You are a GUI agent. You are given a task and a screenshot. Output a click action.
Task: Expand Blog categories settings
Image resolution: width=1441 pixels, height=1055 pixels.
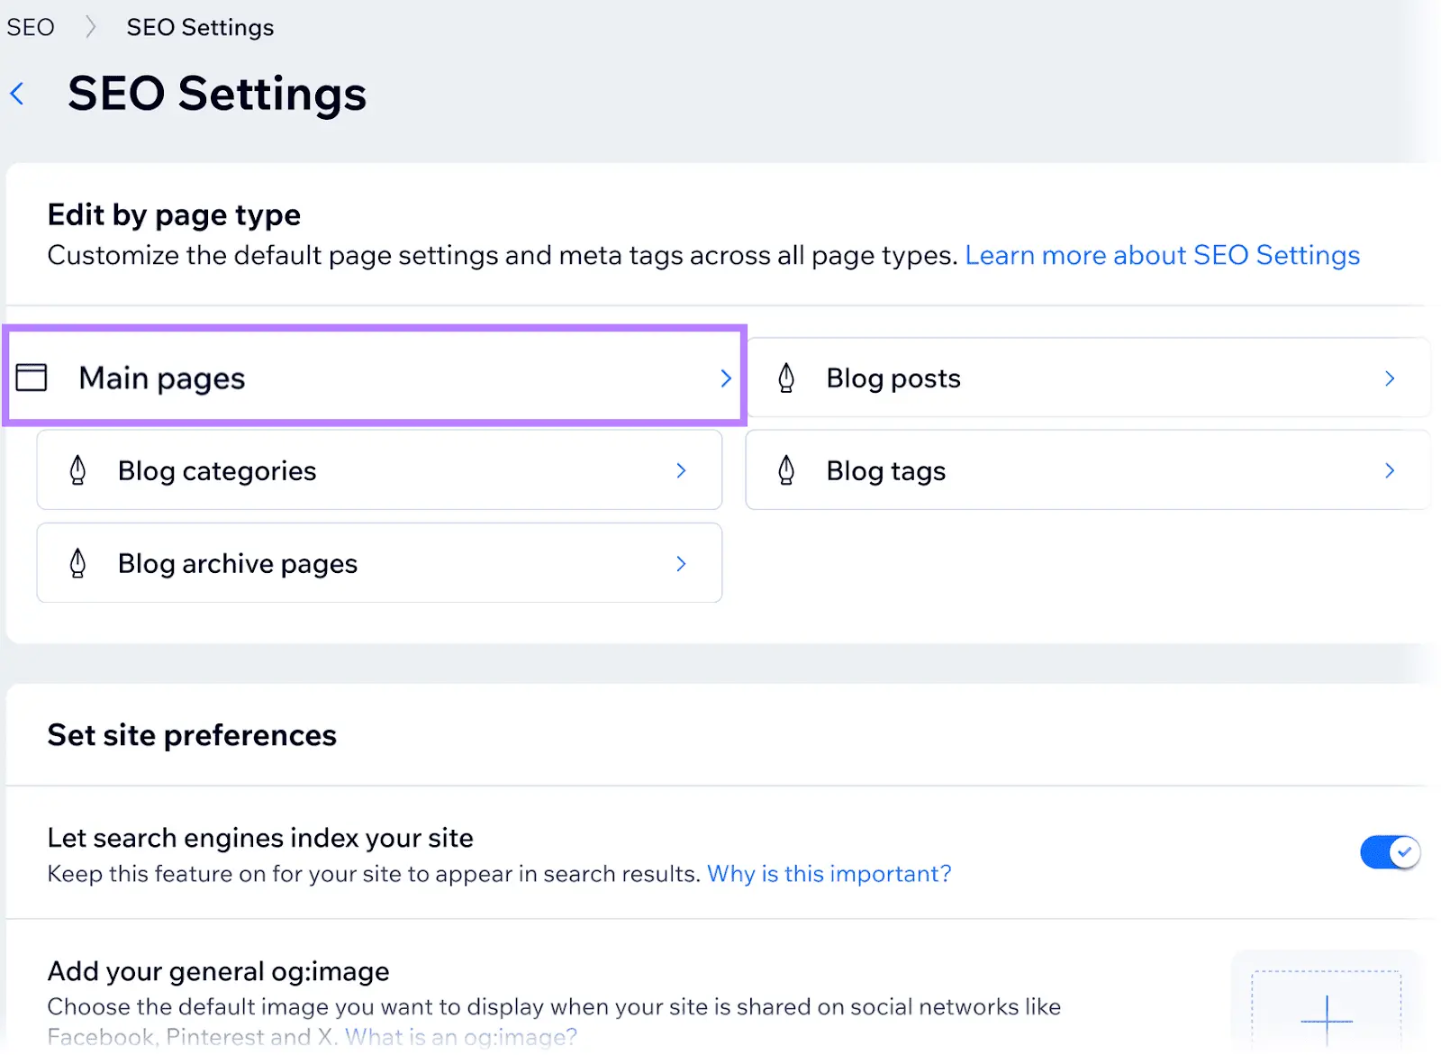pyautogui.click(x=682, y=469)
